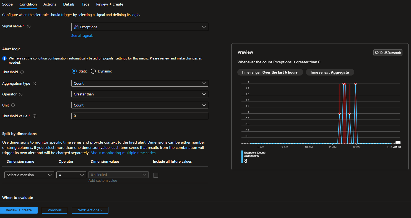Click the Threshold value input field
Screen dimensions: 411x218
[140, 116]
